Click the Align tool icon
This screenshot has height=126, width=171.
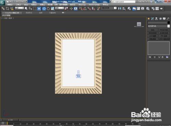(124, 9)
